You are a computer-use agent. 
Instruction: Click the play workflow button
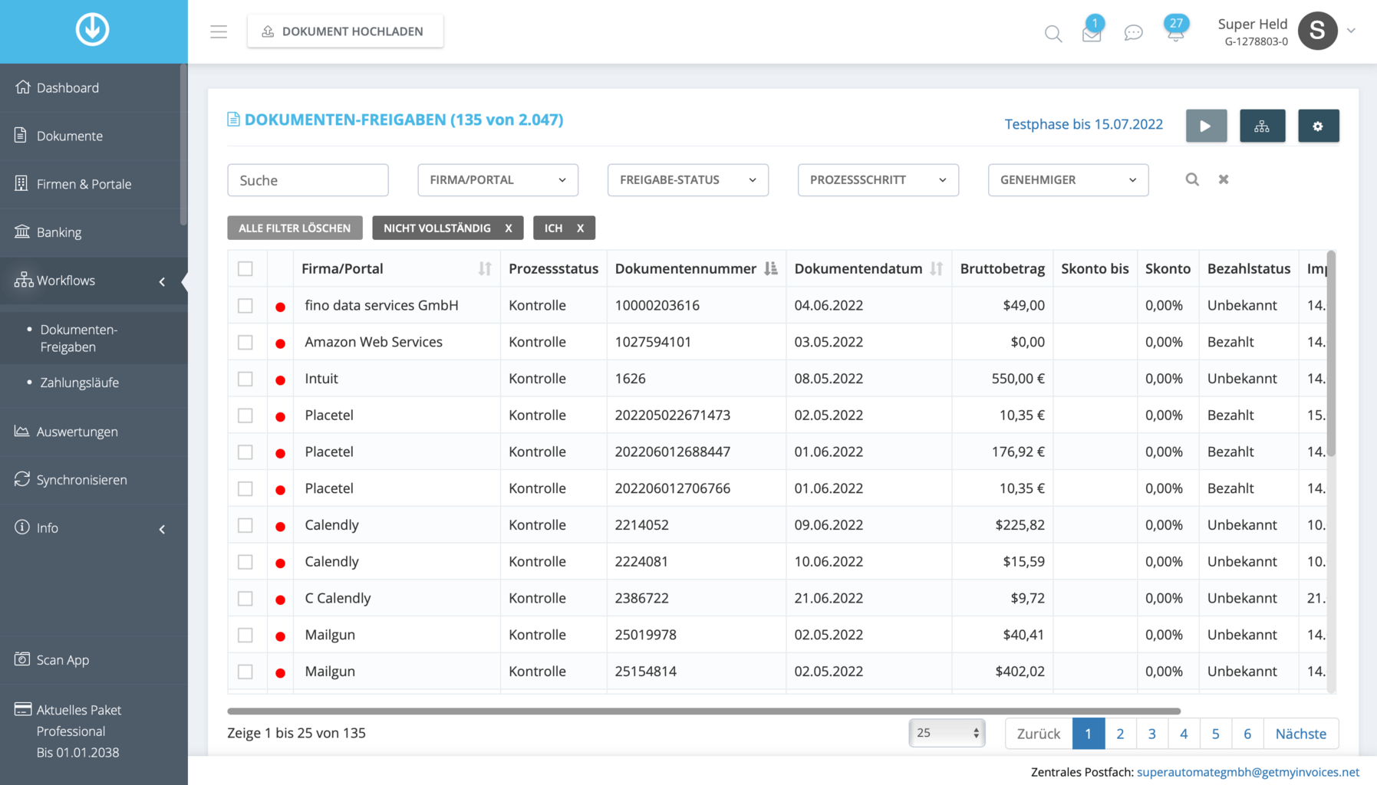pos(1206,126)
